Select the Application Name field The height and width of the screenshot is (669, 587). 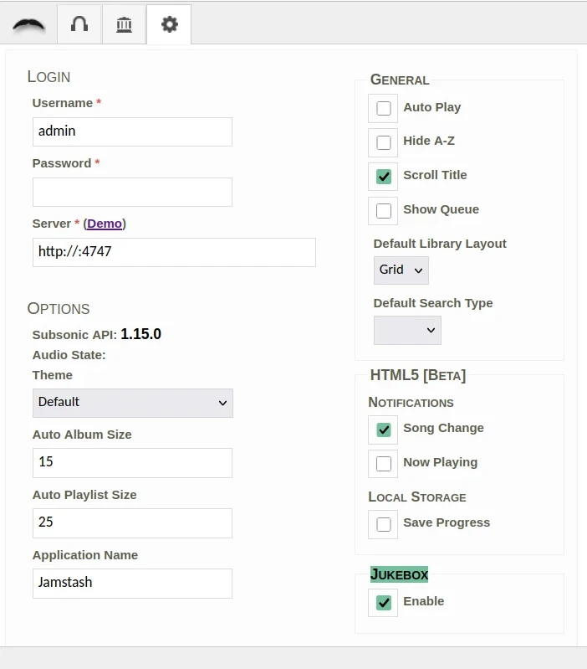coord(132,584)
